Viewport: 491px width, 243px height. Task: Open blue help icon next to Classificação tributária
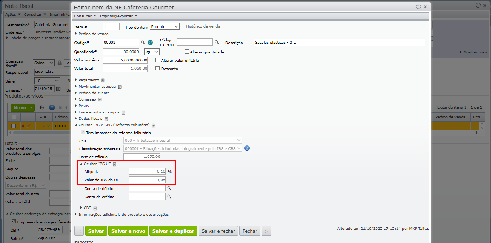(x=247, y=148)
